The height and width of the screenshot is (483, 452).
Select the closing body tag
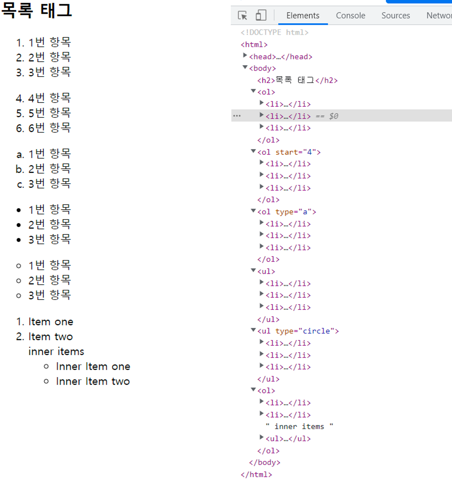(264, 463)
